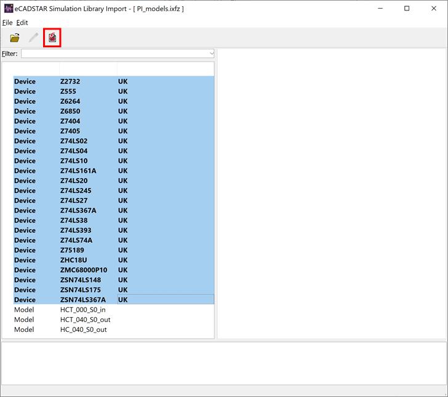Image resolution: width=448 pixels, height=397 pixels.
Task: Select the ZSN74LS175 device row
Action: click(114, 289)
